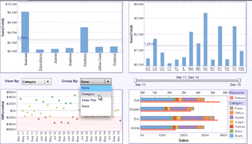Click the Business legend swatch

pyautogui.click(x=231, y=136)
